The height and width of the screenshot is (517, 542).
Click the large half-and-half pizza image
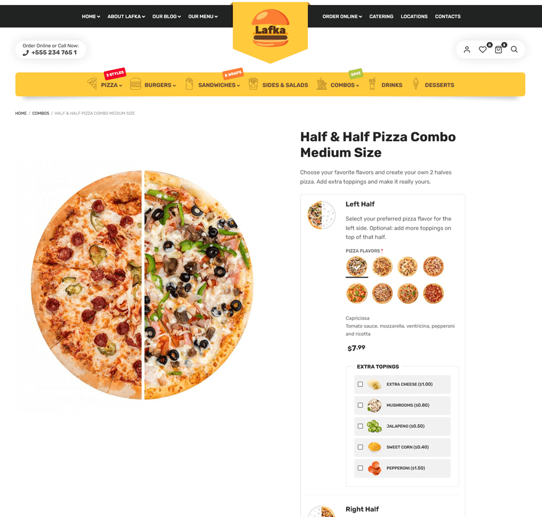[x=142, y=285]
